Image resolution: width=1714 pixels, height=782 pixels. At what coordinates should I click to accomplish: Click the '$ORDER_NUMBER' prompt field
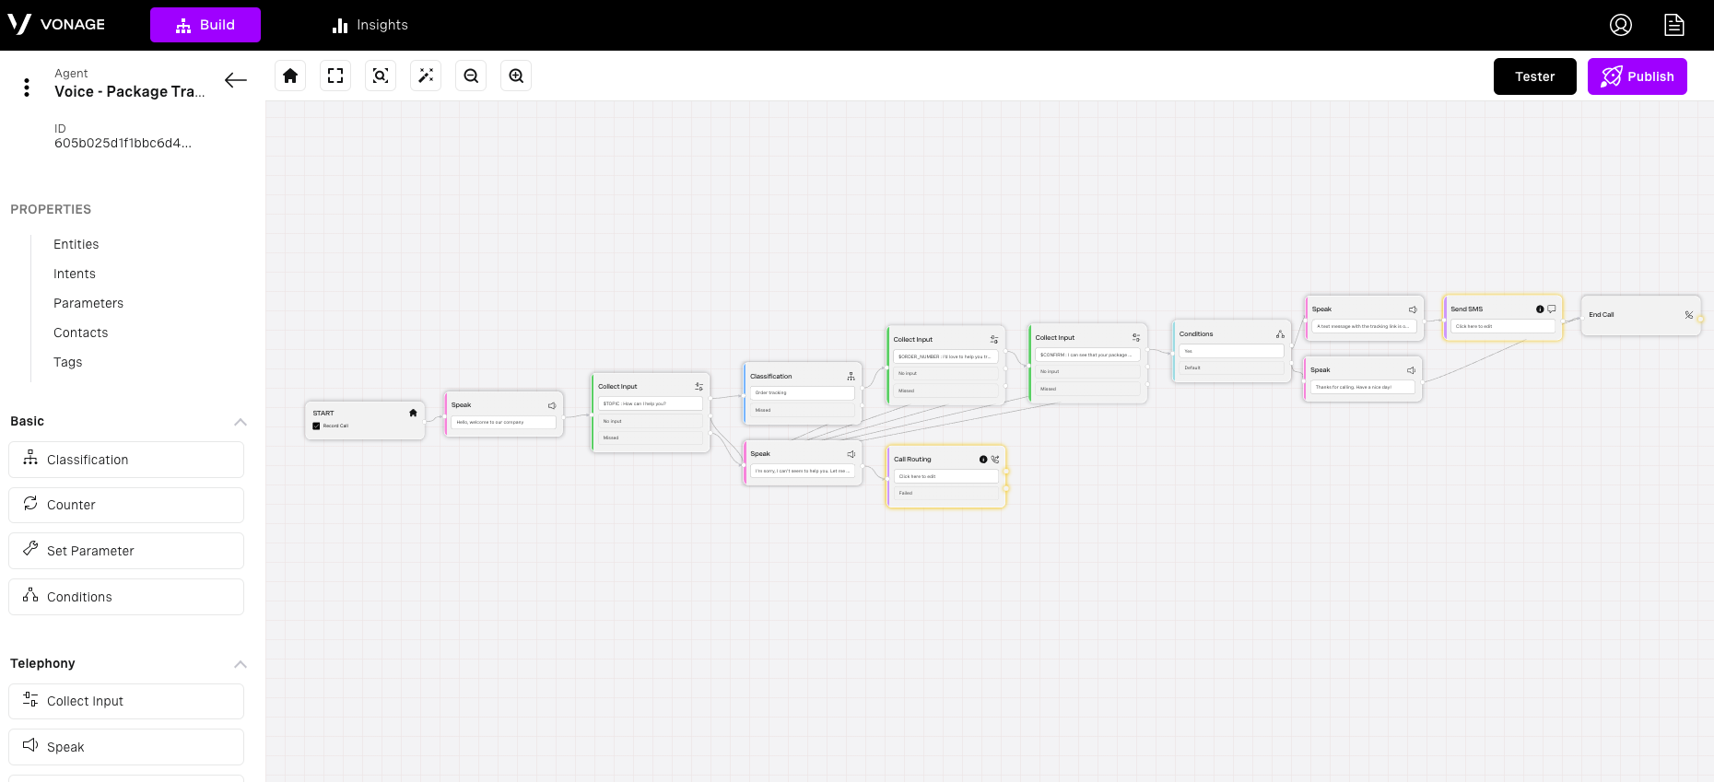[945, 356]
